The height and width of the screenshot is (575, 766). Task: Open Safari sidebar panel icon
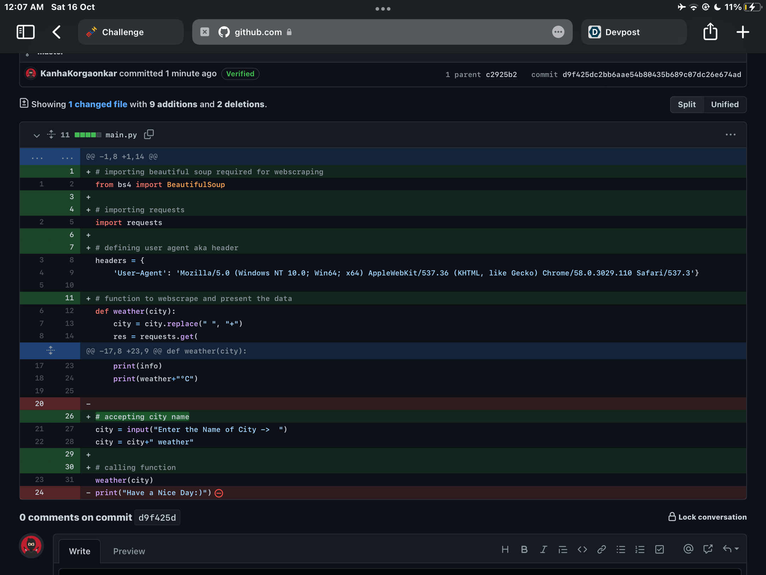pyautogui.click(x=26, y=32)
